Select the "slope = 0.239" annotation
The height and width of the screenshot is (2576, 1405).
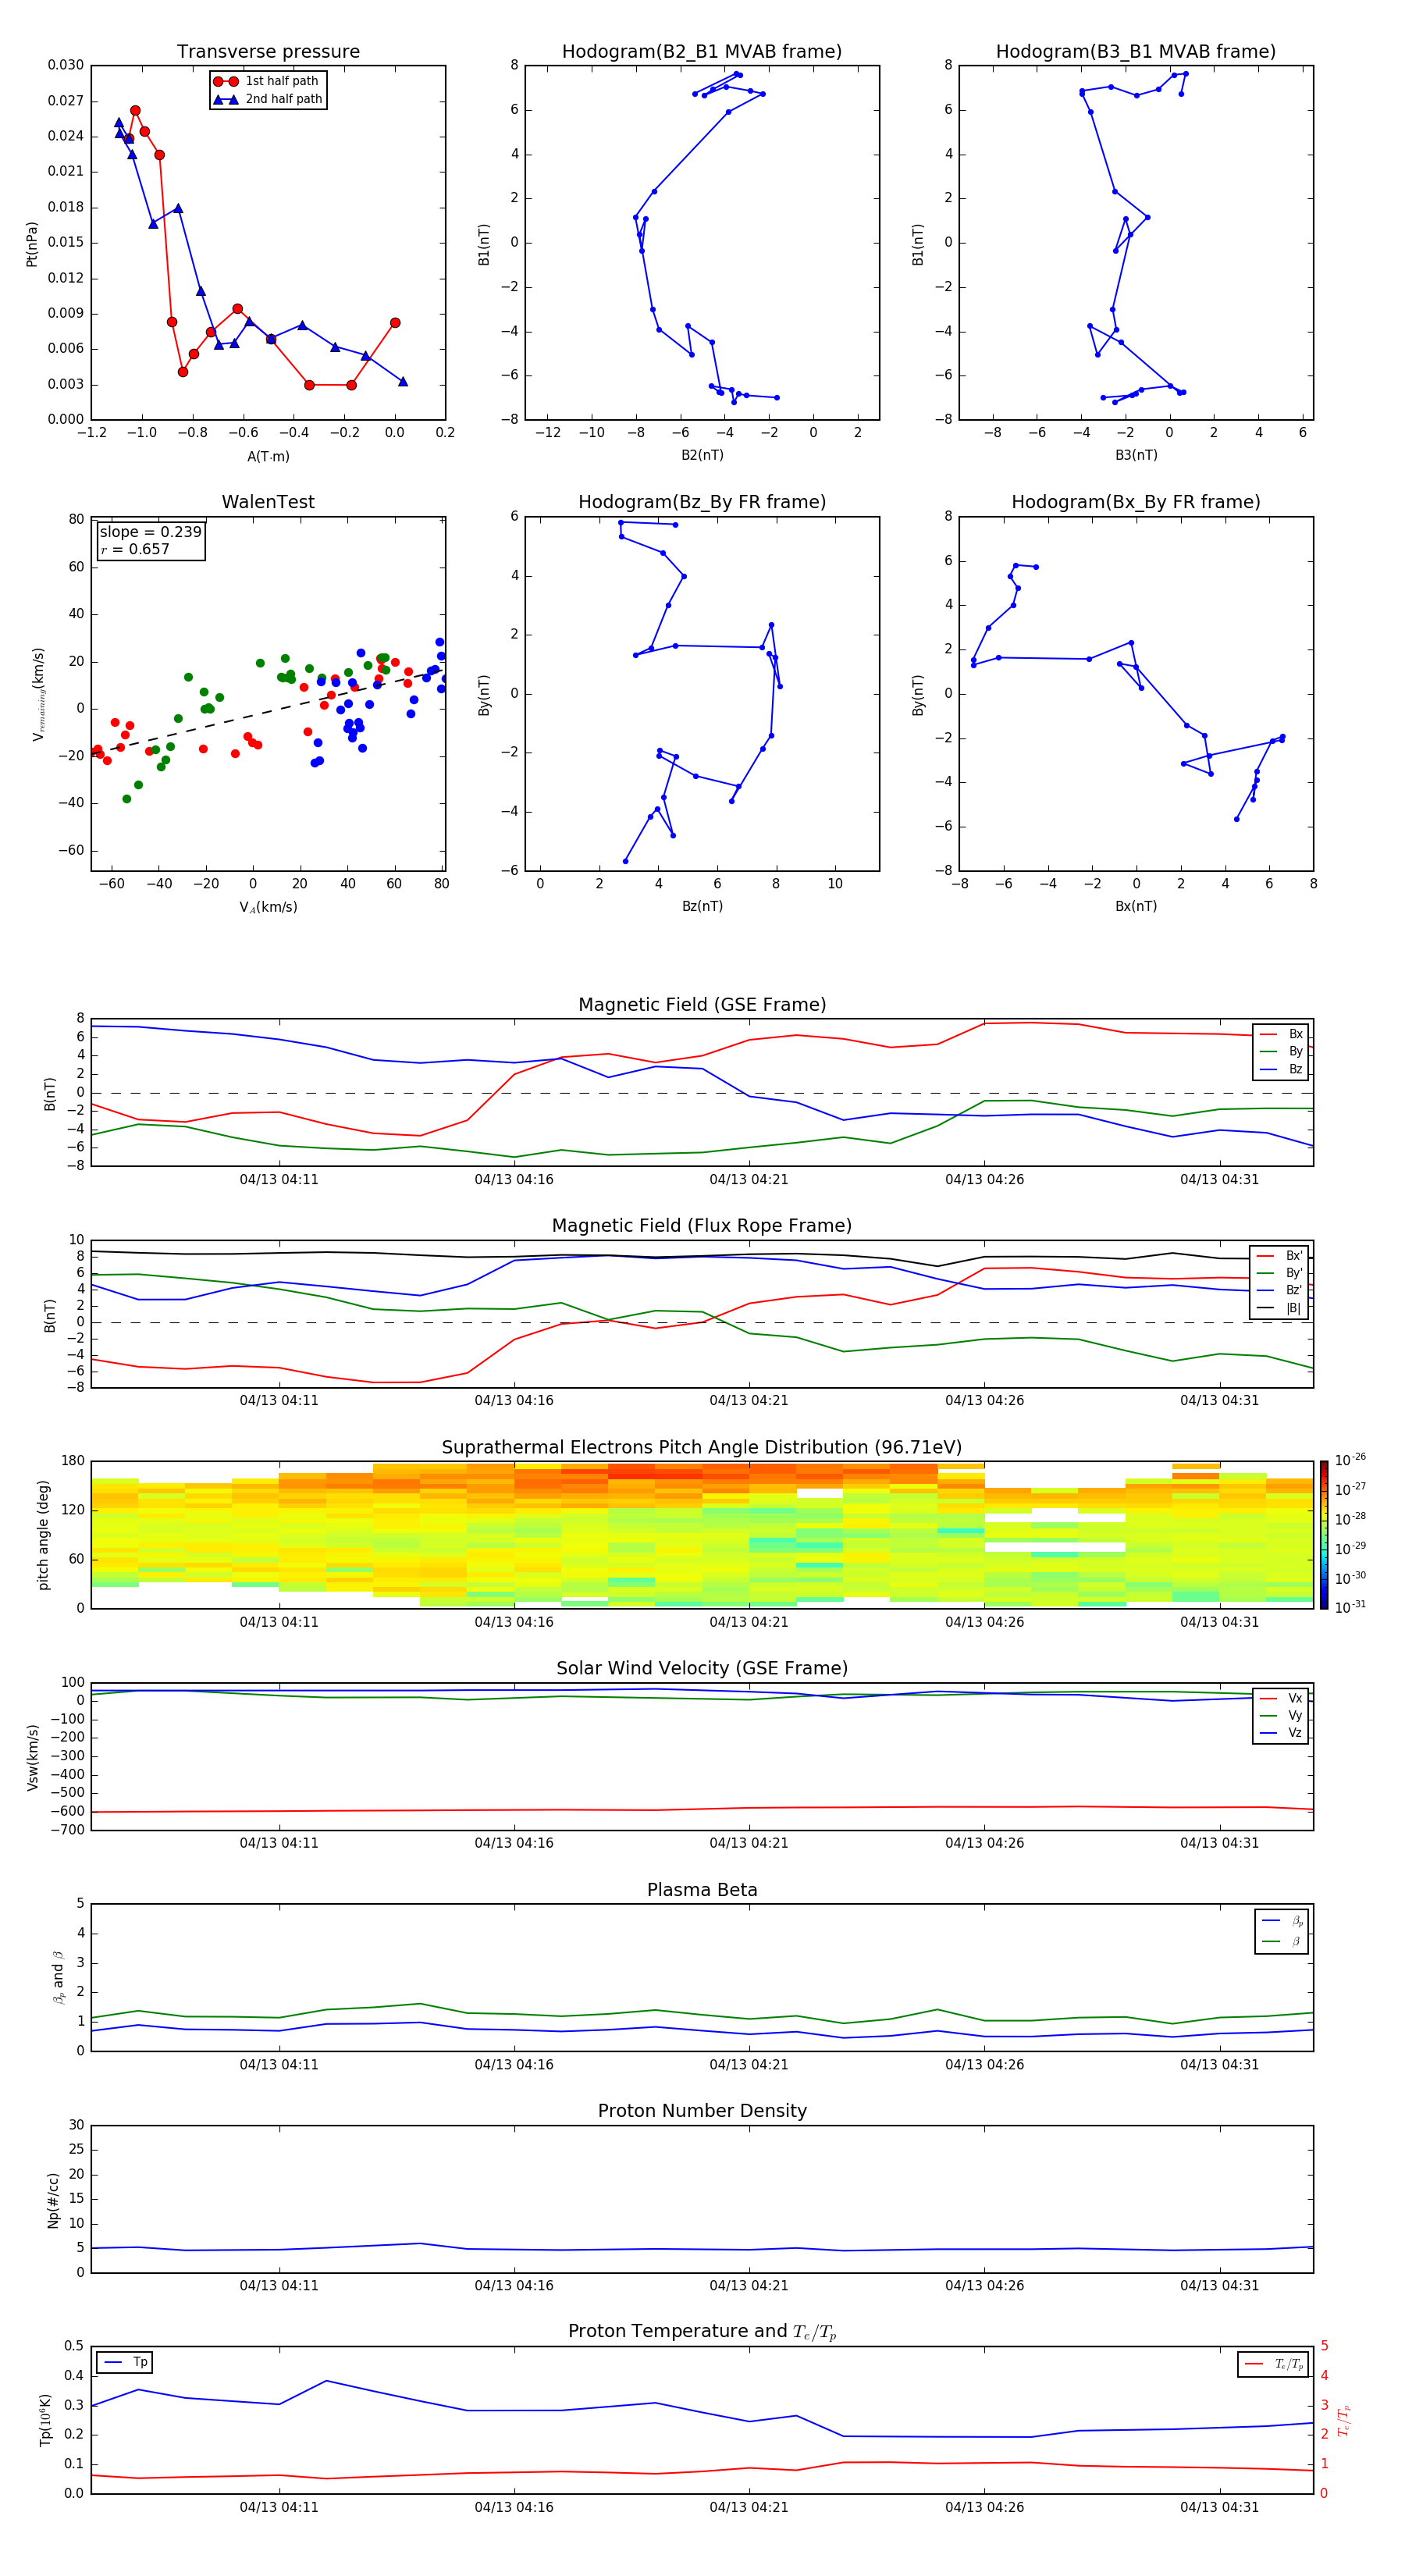click(150, 532)
